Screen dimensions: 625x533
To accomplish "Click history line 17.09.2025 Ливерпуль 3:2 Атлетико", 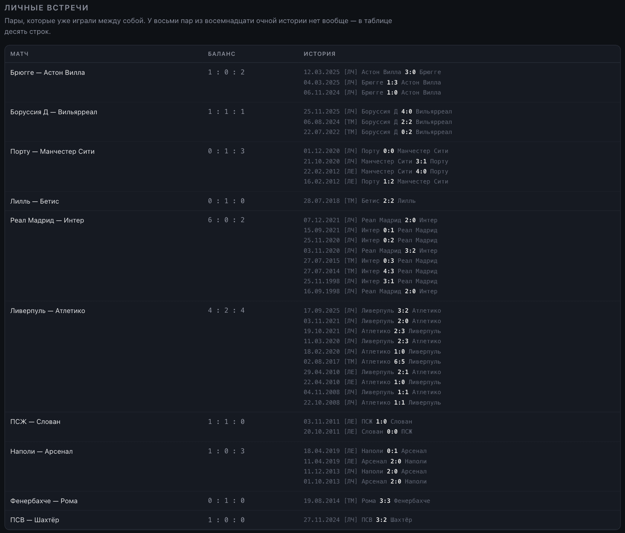I will coord(372,311).
